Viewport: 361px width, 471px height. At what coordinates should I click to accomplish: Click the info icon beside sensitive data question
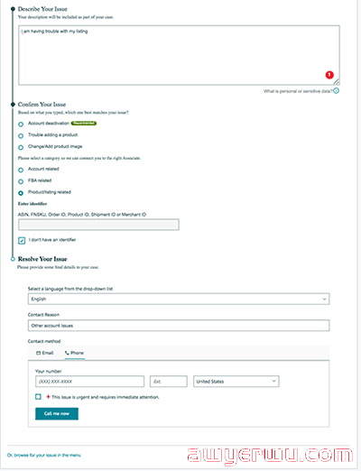337,90
